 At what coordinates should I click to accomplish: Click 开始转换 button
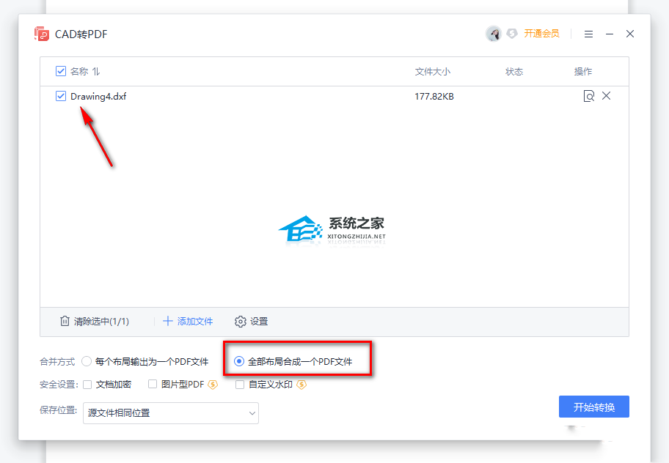coord(594,407)
